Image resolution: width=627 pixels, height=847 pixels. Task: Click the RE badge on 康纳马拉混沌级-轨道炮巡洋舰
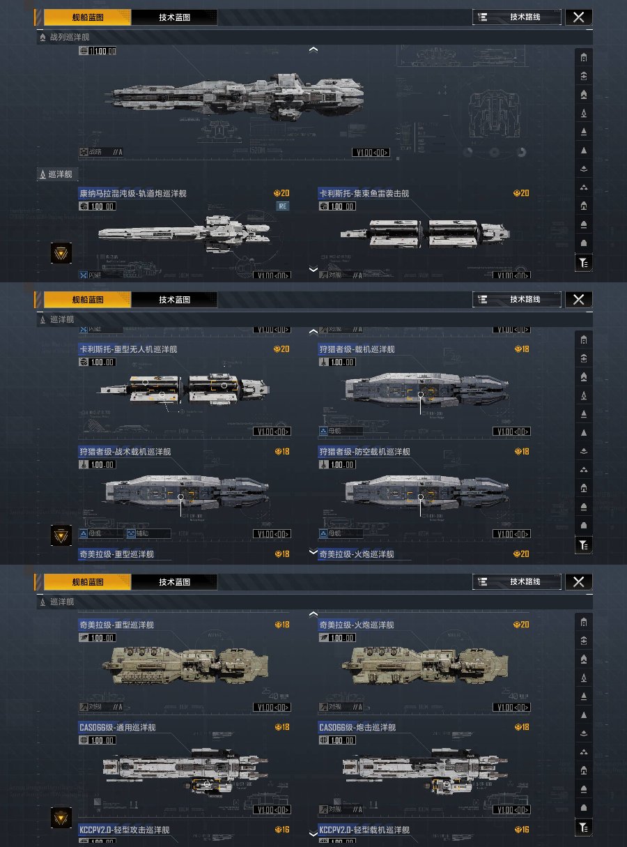tap(283, 206)
